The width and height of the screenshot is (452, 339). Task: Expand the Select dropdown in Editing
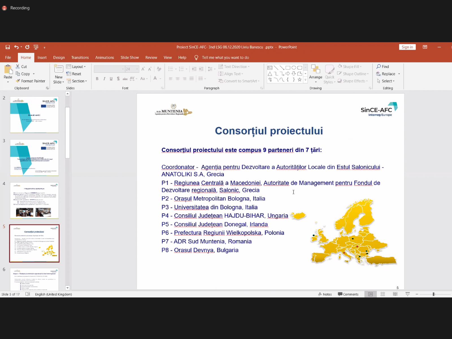tap(386, 81)
